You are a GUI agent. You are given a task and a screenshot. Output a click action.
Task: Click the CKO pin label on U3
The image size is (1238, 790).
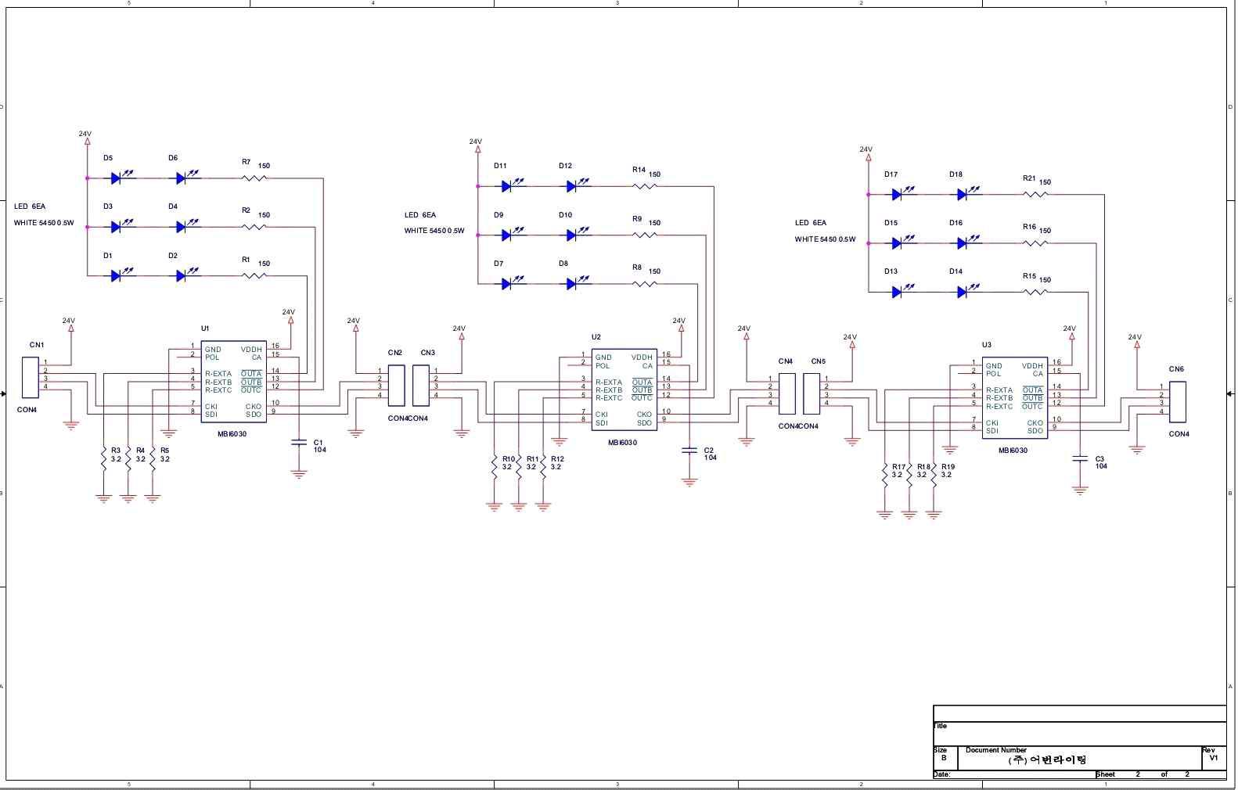click(x=1035, y=423)
